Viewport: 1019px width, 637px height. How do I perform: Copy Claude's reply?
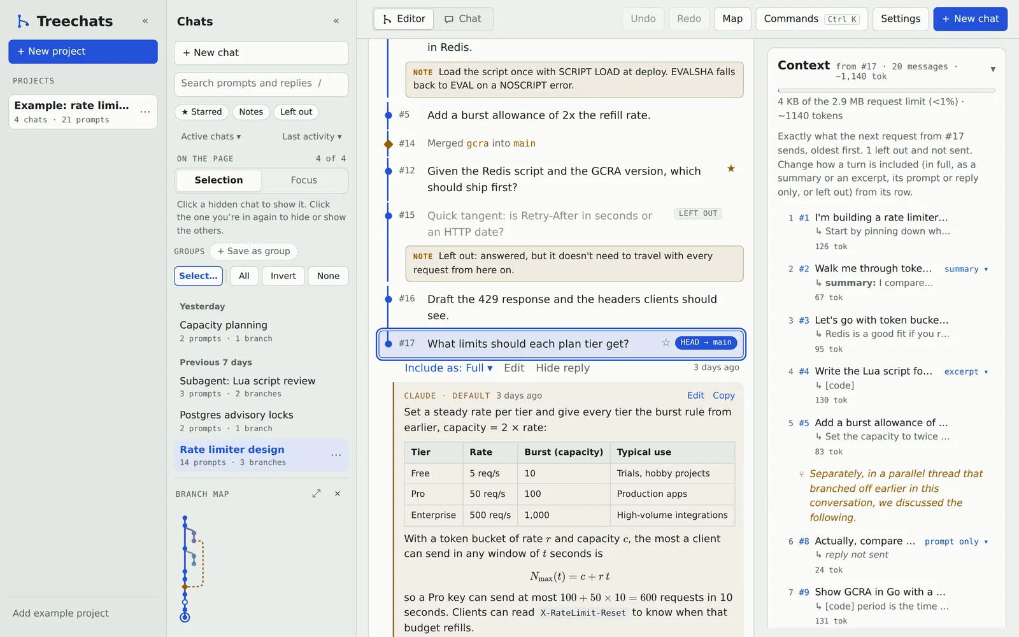[723, 396]
